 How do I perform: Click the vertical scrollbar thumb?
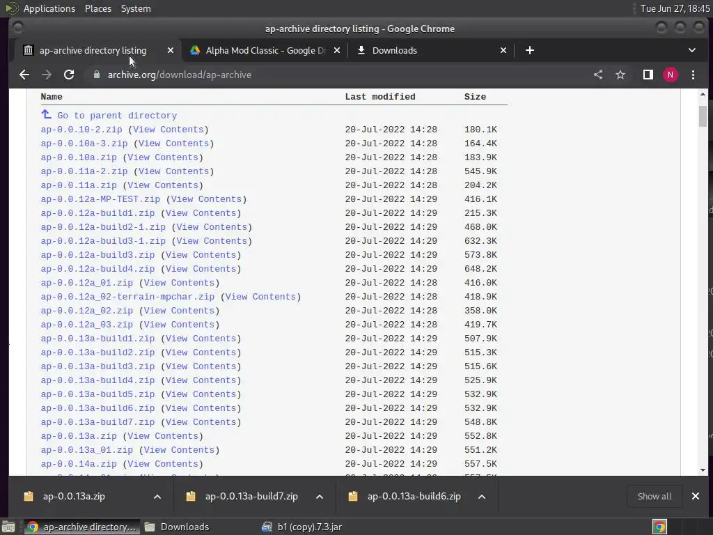coord(703,116)
